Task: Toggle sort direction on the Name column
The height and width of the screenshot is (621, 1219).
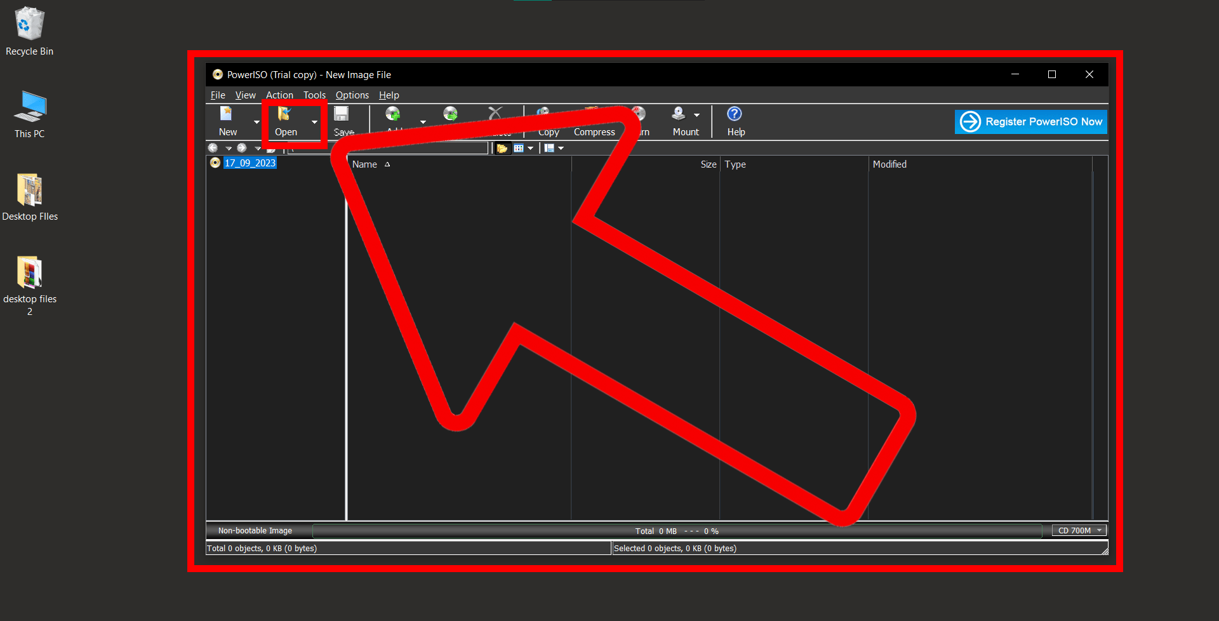Action: 364,164
